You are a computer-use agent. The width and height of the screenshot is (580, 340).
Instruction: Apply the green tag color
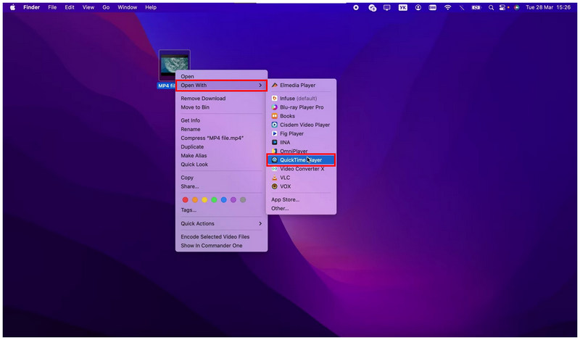(x=214, y=200)
